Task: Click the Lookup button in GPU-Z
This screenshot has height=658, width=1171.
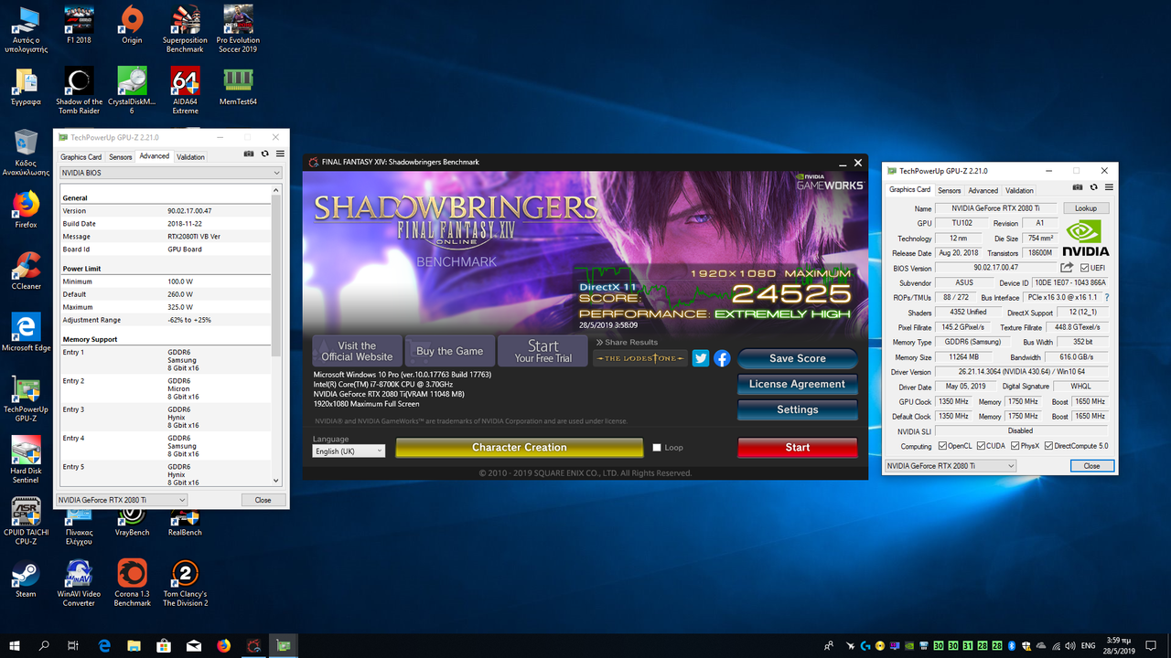Action: 1086,208
